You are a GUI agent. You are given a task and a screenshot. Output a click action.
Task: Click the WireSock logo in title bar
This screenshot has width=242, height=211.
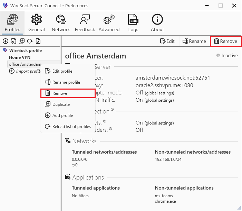point(5,6)
